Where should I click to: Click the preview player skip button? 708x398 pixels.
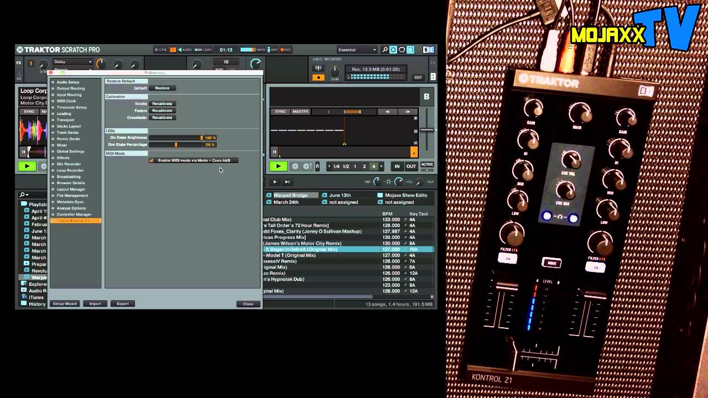(287, 182)
